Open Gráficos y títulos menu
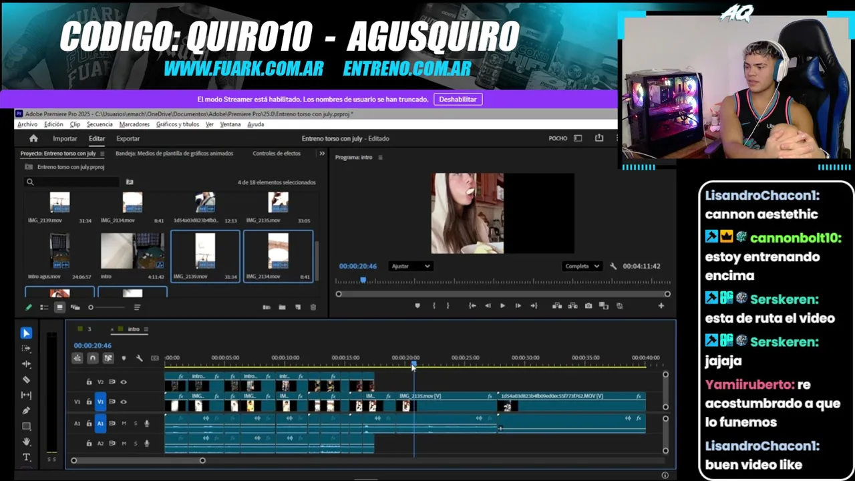This screenshot has width=855, height=481. tap(178, 124)
